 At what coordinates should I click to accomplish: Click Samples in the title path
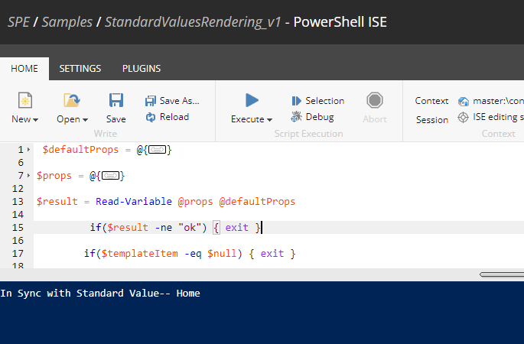tap(67, 22)
